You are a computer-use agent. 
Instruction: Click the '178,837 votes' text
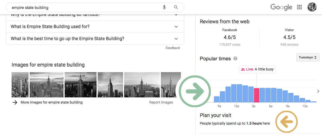click(x=230, y=45)
